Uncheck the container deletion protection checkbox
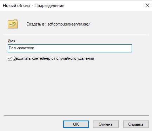The height and width of the screenshot is (131, 152). tap(10, 58)
